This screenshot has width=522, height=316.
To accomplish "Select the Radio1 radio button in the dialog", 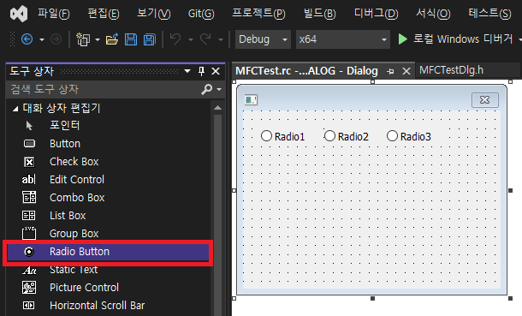I will 283,136.
